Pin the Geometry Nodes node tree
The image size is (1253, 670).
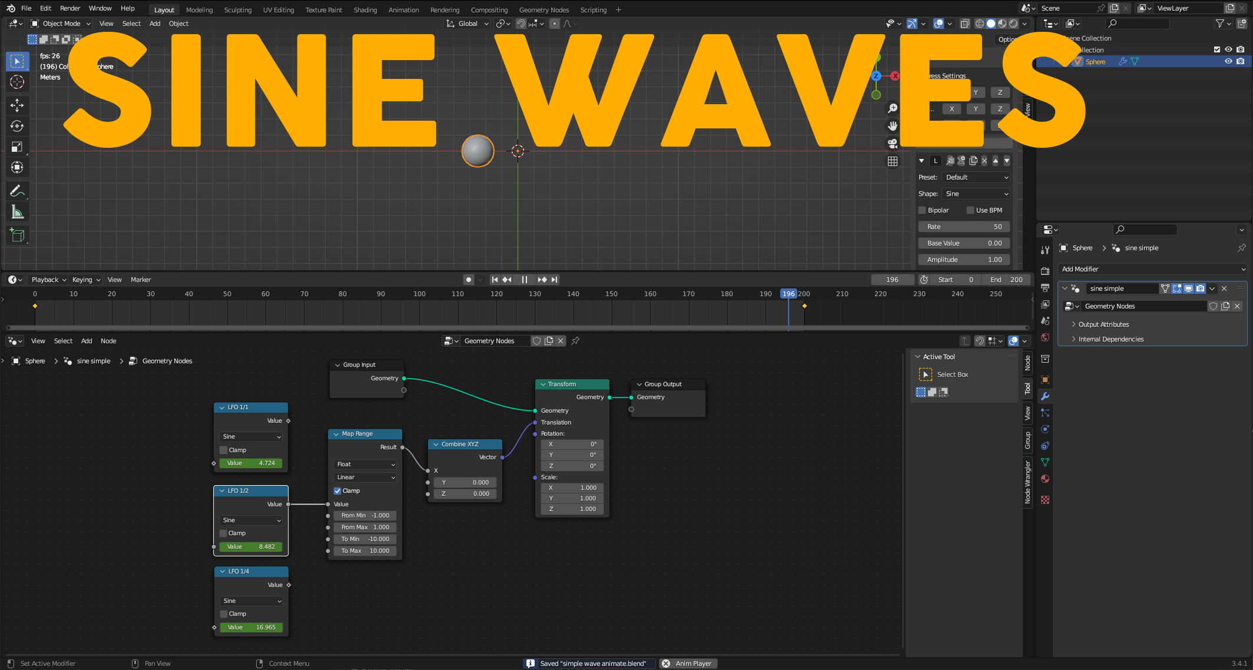pyautogui.click(x=575, y=341)
